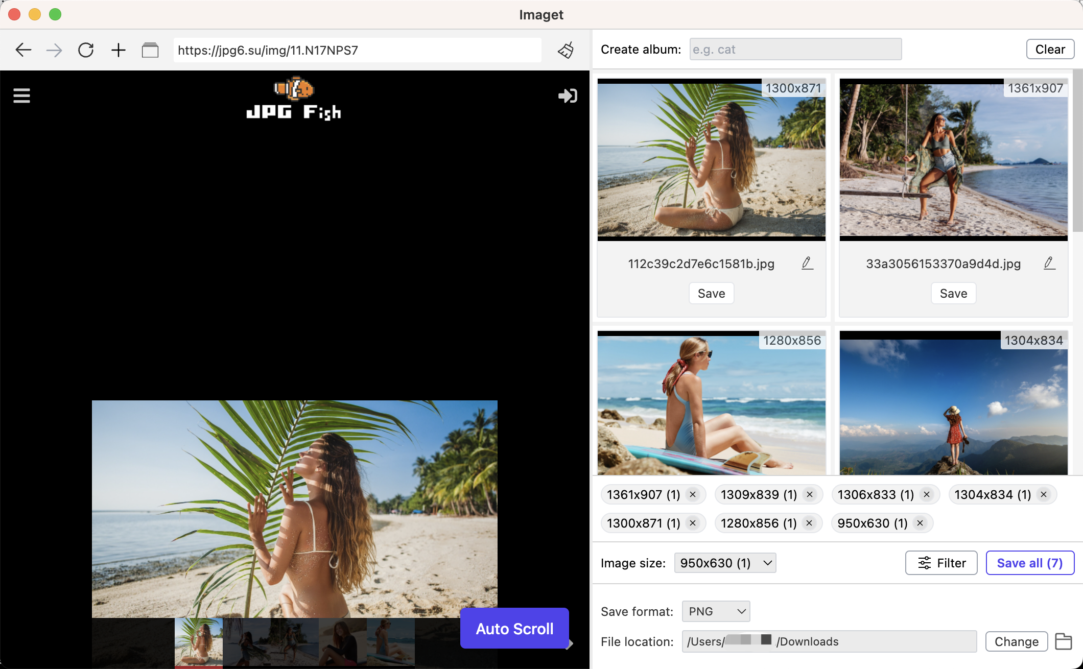Image resolution: width=1083 pixels, height=669 pixels.
Task: Open the Filter options
Action: click(941, 563)
